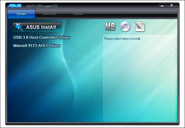Click the 'ASUS U3S6 support CD' title
185x128 pixels.
[42, 6]
